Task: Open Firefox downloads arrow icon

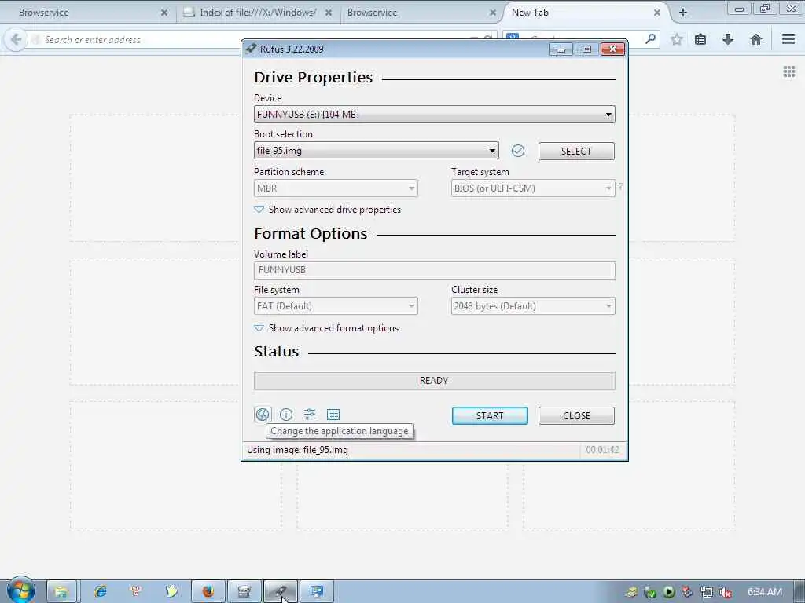Action: point(728,39)
